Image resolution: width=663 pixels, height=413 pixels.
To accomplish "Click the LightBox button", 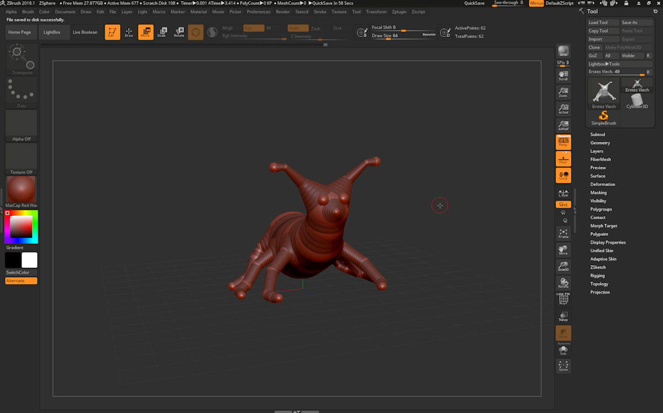I will (x=52, y=32).
